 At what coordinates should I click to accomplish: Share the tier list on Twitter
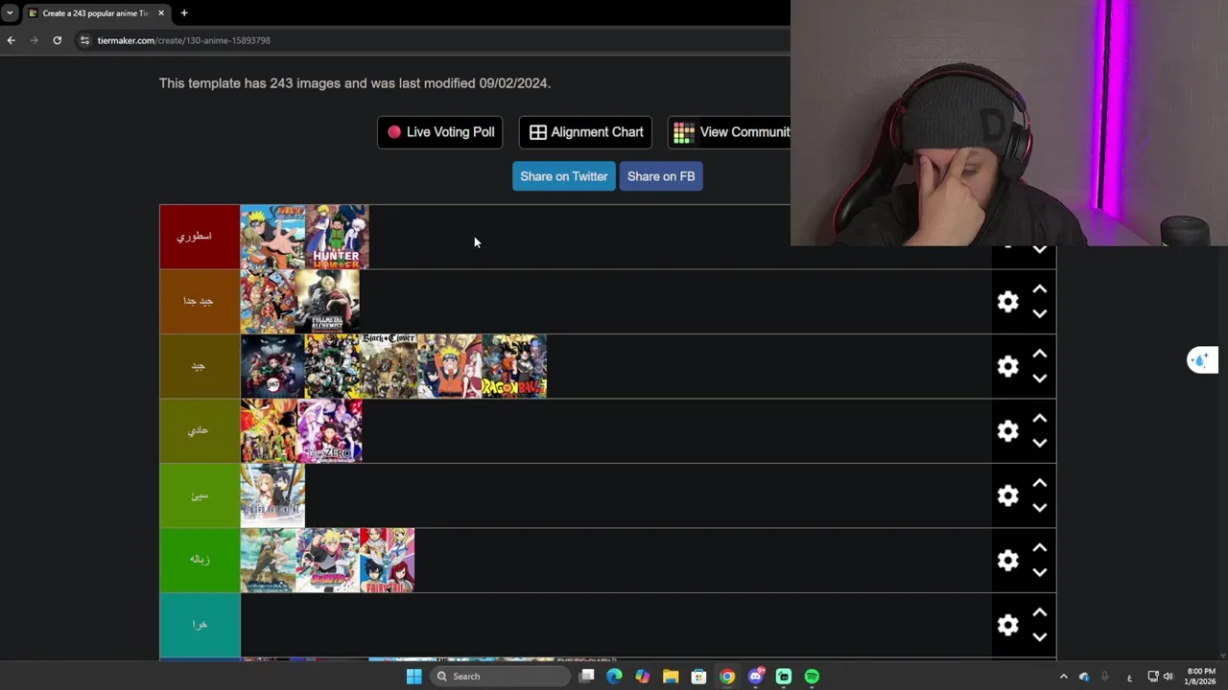[x=564, y=176]
